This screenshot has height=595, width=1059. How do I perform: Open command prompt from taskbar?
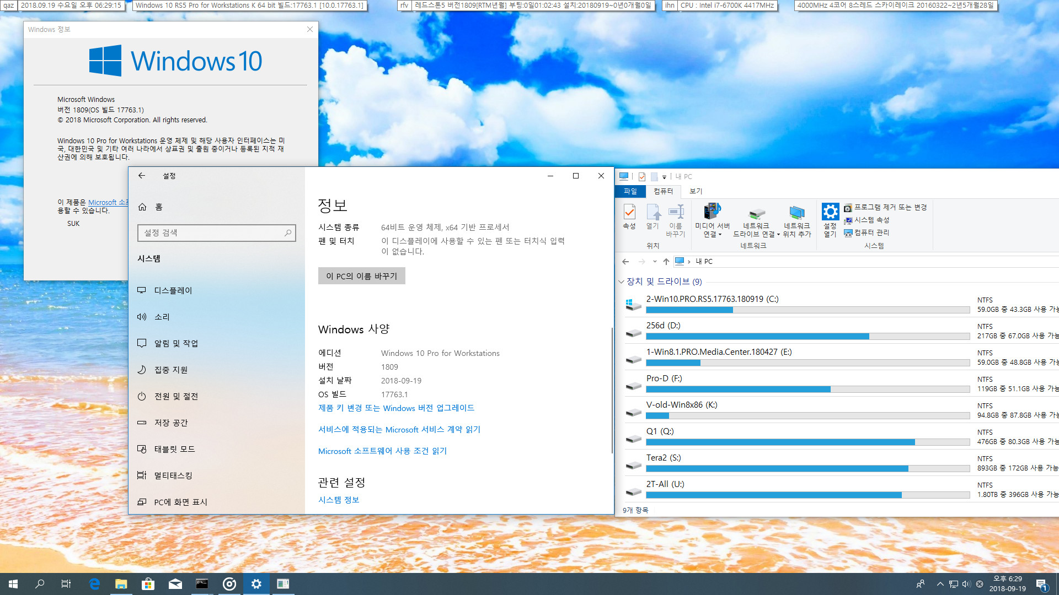tap(202, 584)
